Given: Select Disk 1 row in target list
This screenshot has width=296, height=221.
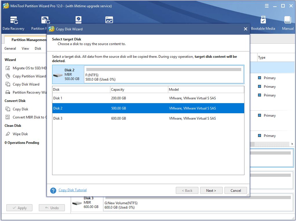Looking at the screenshot, I should point(148,98).
